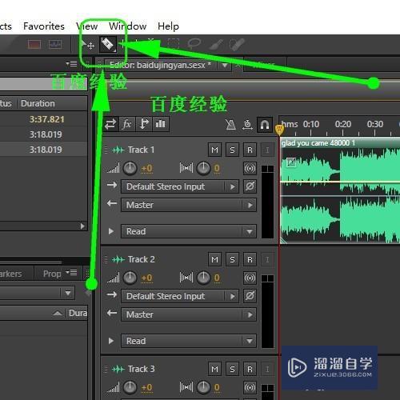Screen dimensions: 400x400
Task: Adjust Track 1 pan knob
Action: 204,168
